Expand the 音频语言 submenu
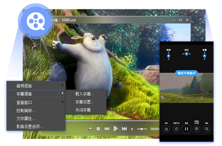This screenshot has height=146, width=222. 36,86
